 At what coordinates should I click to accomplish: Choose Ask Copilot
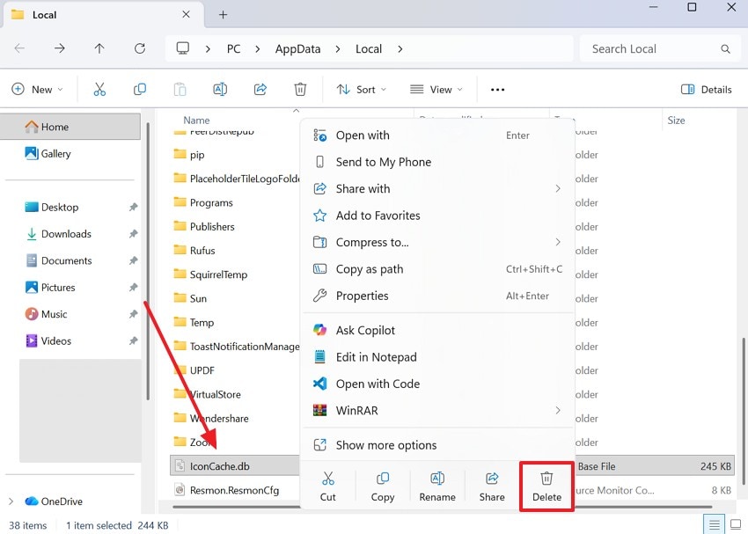[437, 331]
